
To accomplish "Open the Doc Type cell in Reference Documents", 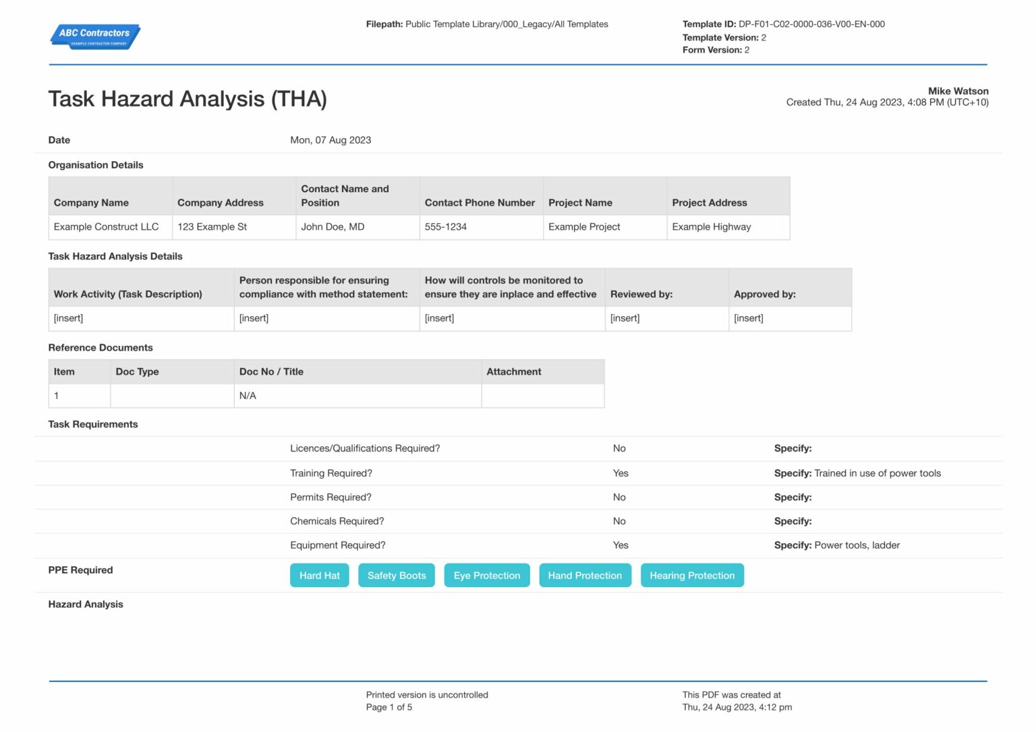I will (171, 396).
